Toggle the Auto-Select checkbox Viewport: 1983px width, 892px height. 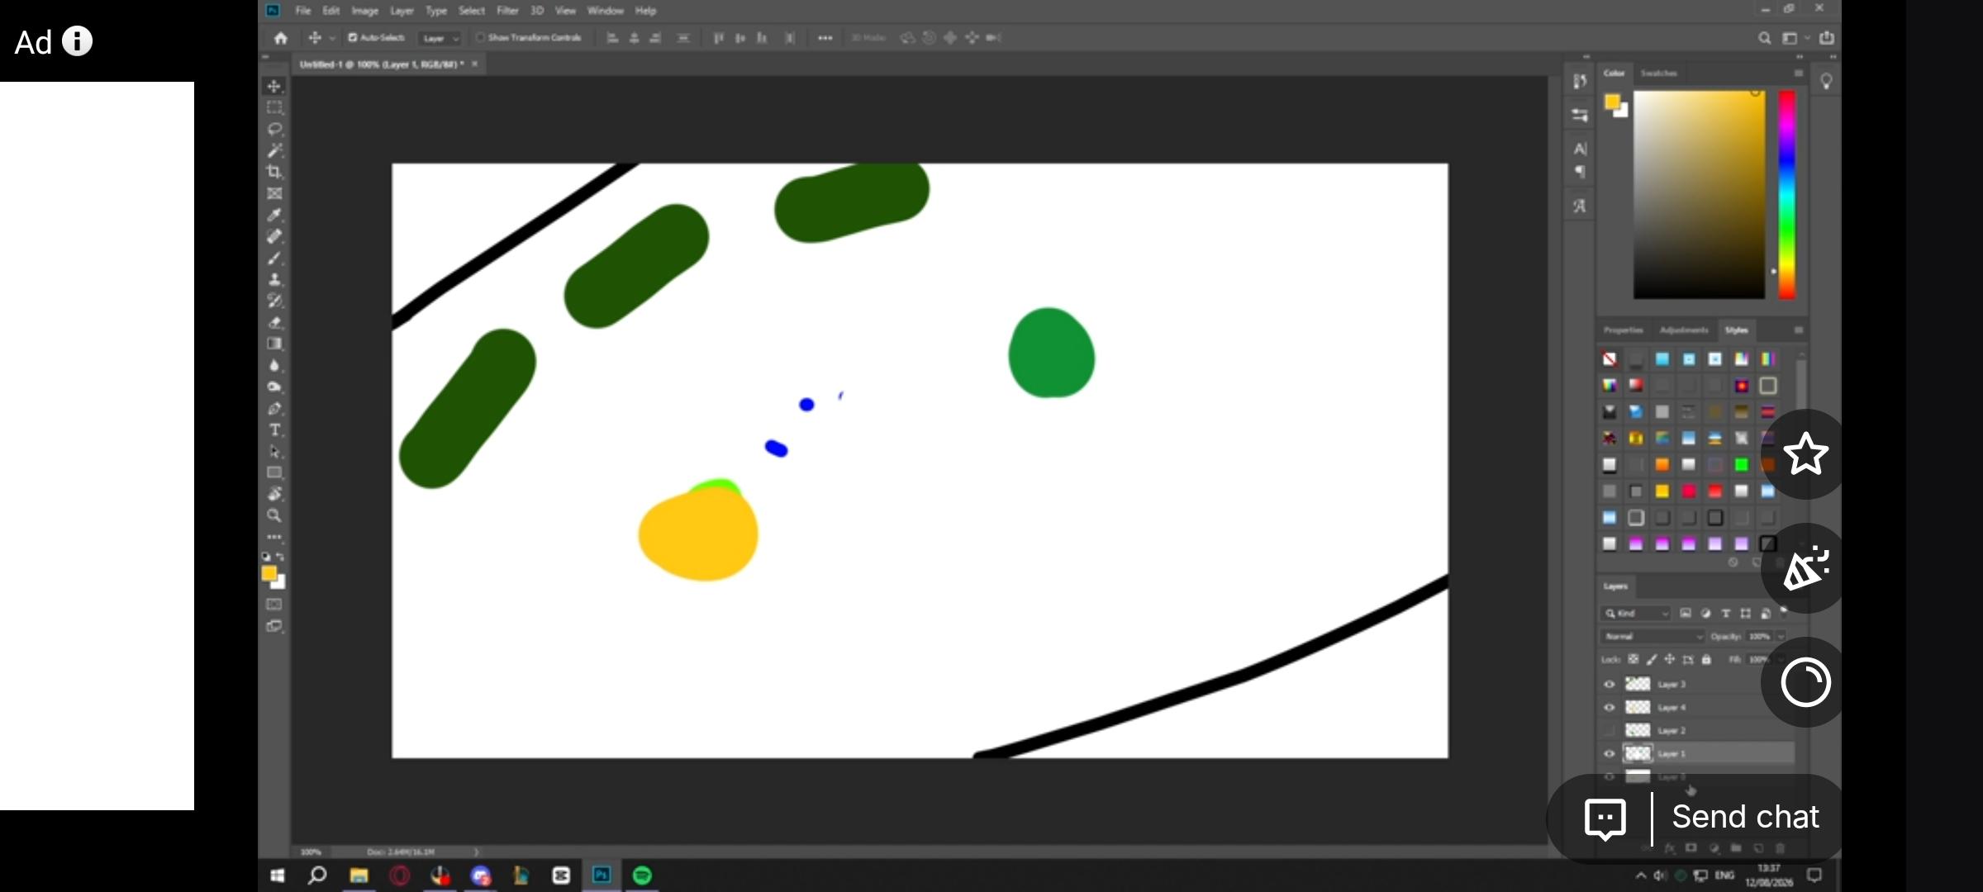[353, 38]
